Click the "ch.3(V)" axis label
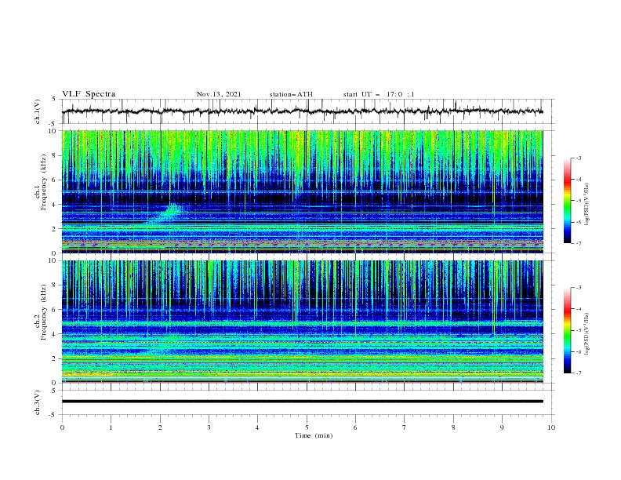 (38, 402)
